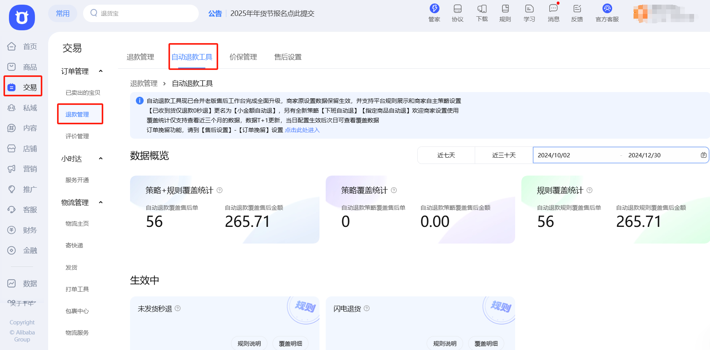Click 常用 button
Screen dimensions: 710x350
click(x=62, y=14)
